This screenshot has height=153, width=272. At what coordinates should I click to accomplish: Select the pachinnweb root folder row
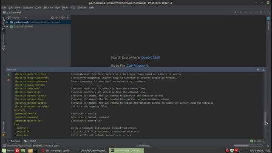click(x=38, y=22)
